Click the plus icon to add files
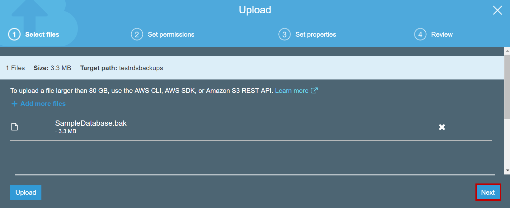 [14, 104]
